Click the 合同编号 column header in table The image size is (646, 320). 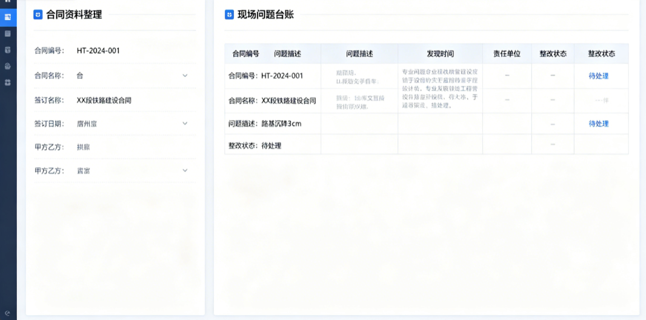(246, 54)
